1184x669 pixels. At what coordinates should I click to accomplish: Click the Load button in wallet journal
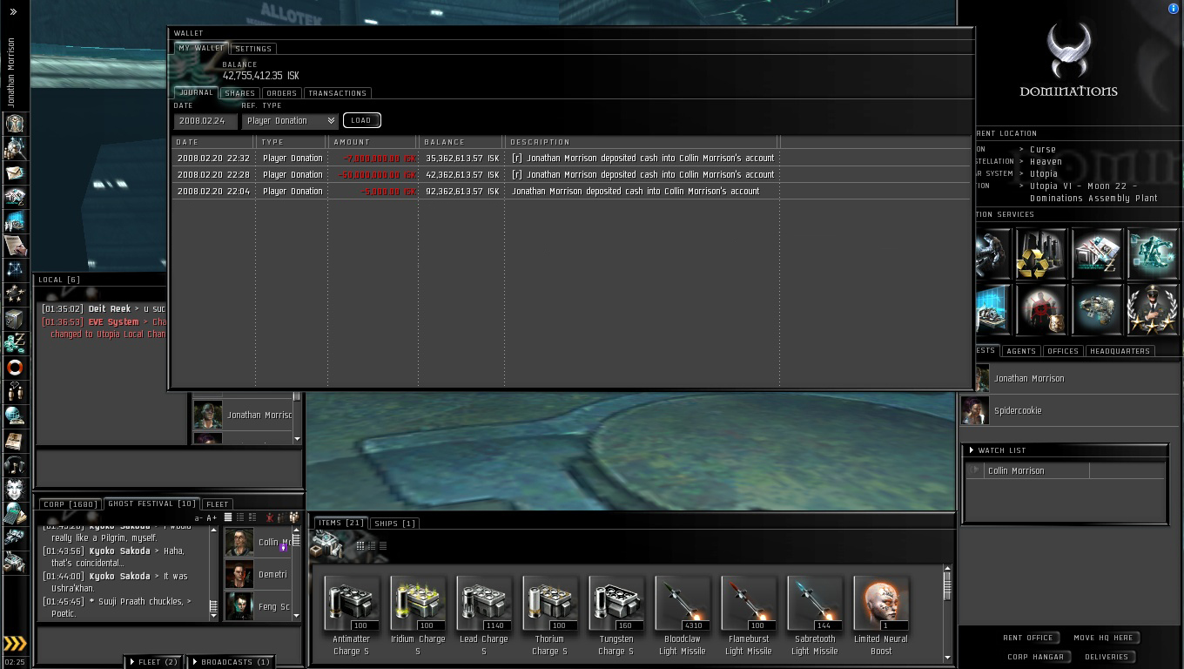pyautogui.click(x=361, y=120)
